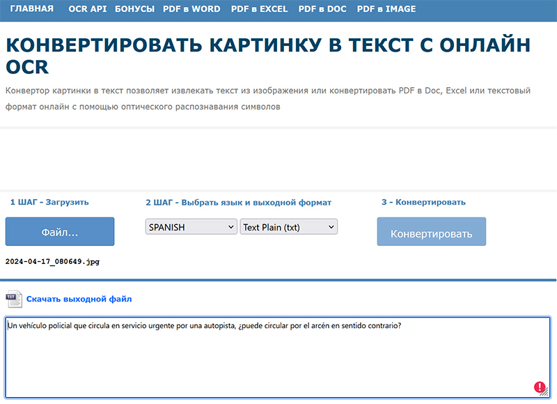
Task: Click the TXT file icon beside download link
Action: pos(14,299)
